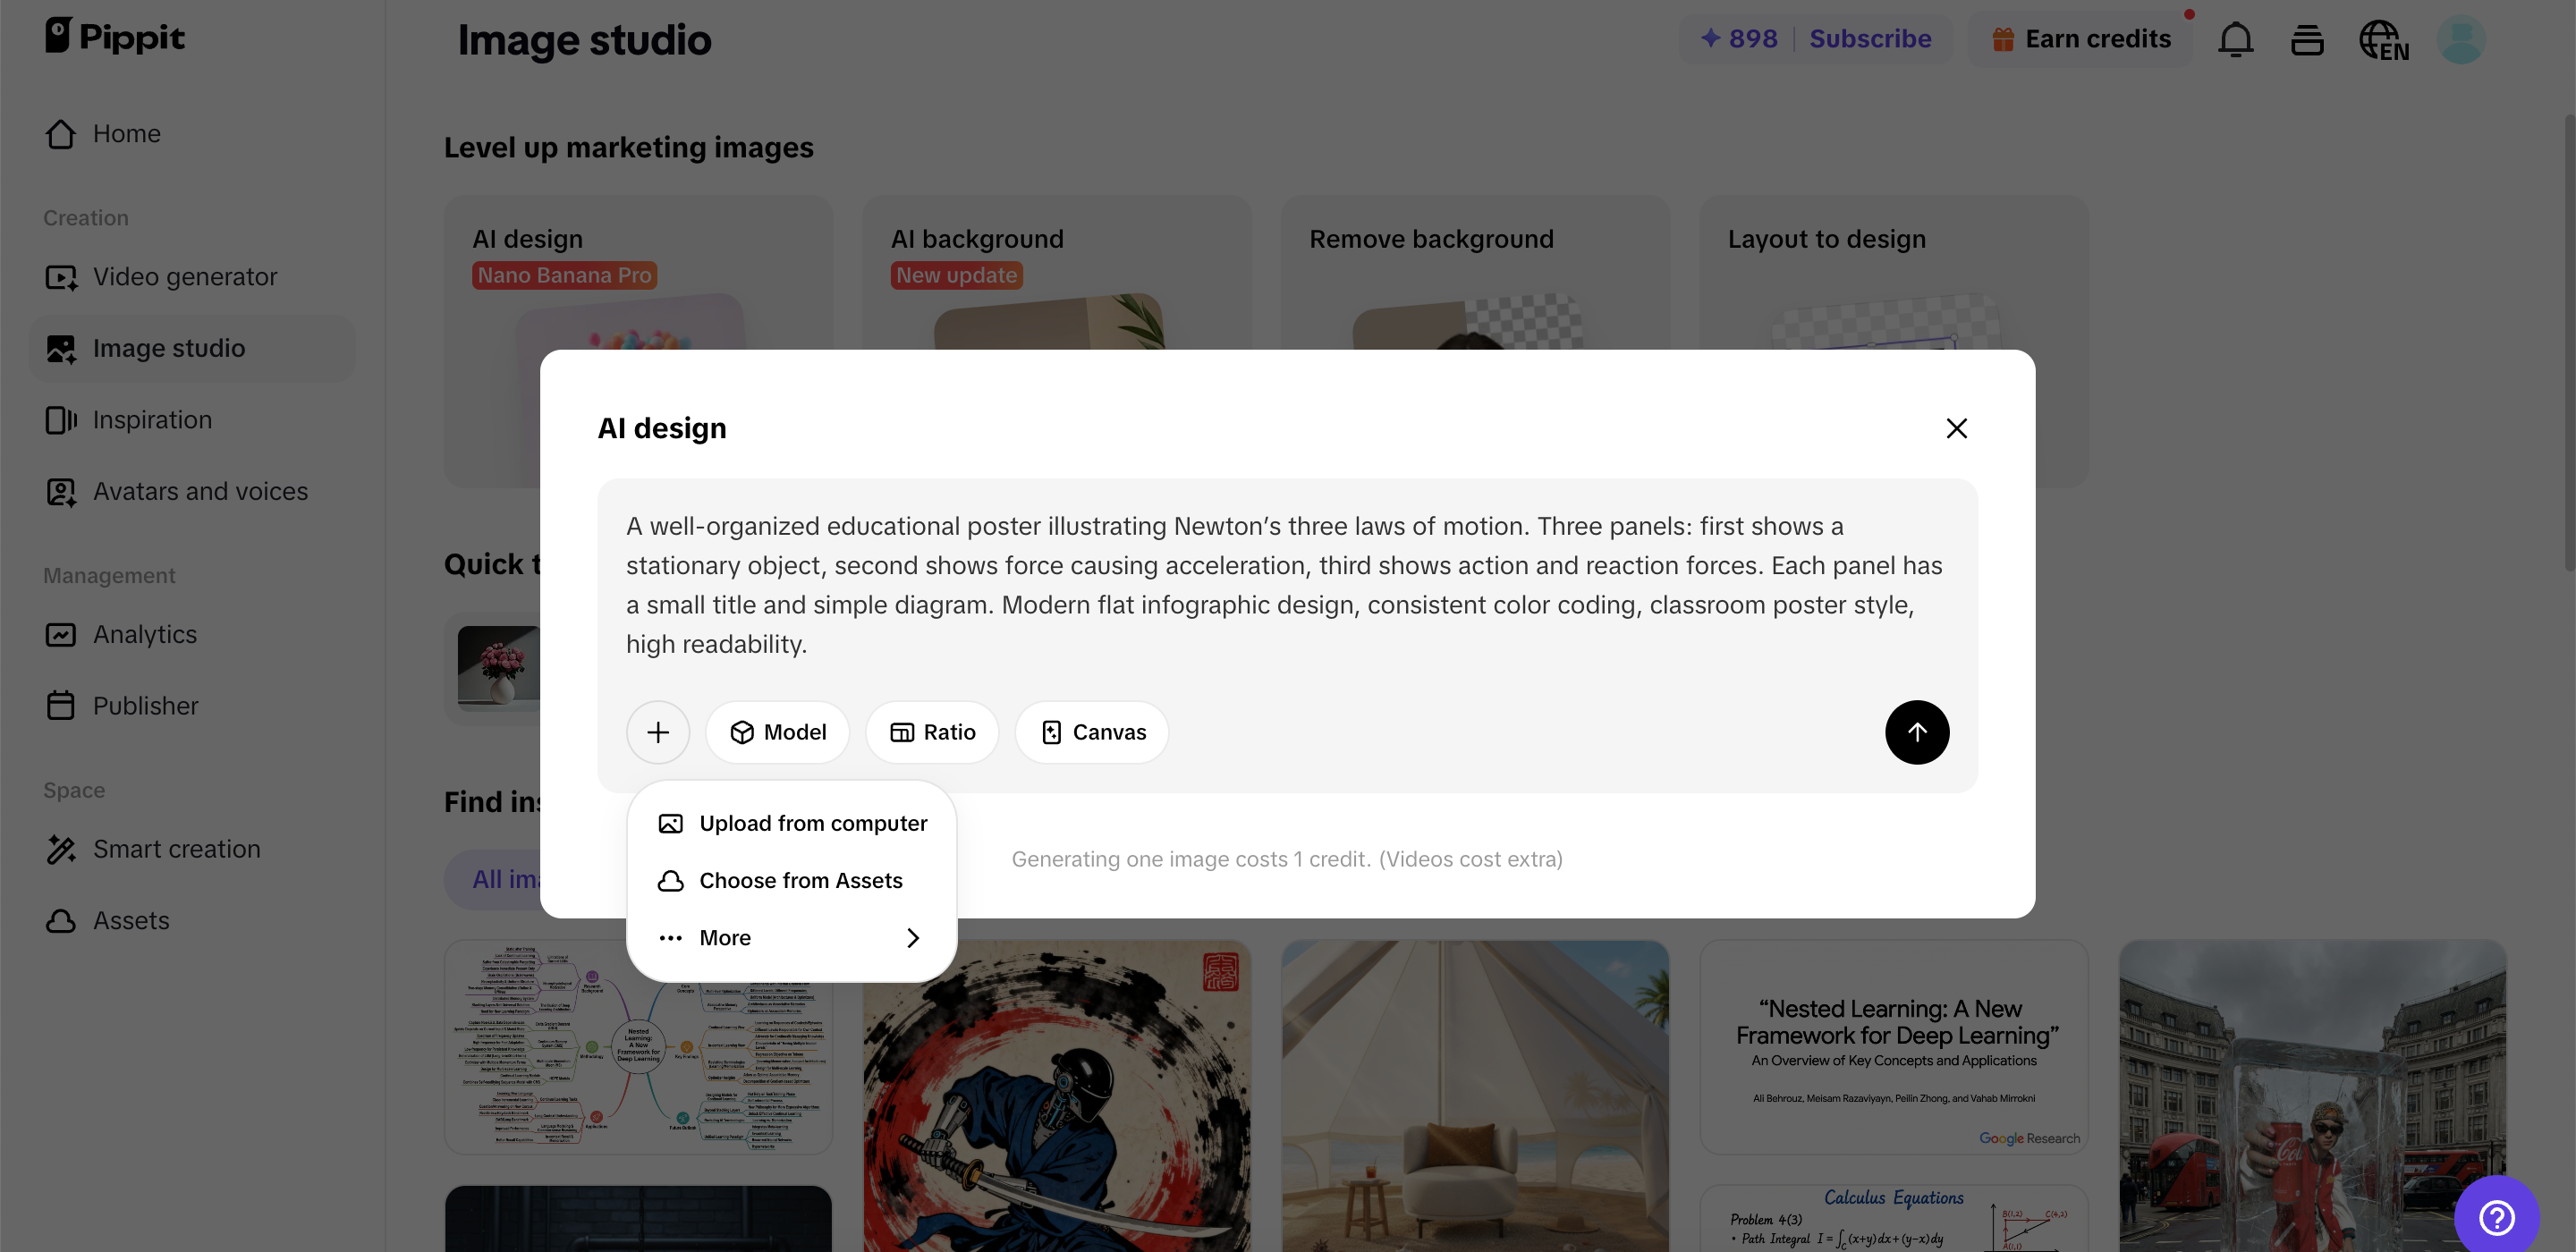2576x1252 pixels.
Task: Expand the Model selection dropdown
Action: pyautogui.click(x=778, y=732)
